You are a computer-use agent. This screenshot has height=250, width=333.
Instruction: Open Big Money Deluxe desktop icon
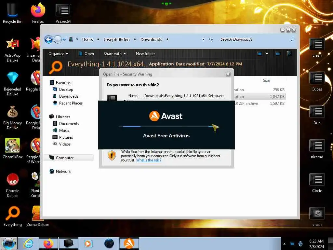pos(13,118)
